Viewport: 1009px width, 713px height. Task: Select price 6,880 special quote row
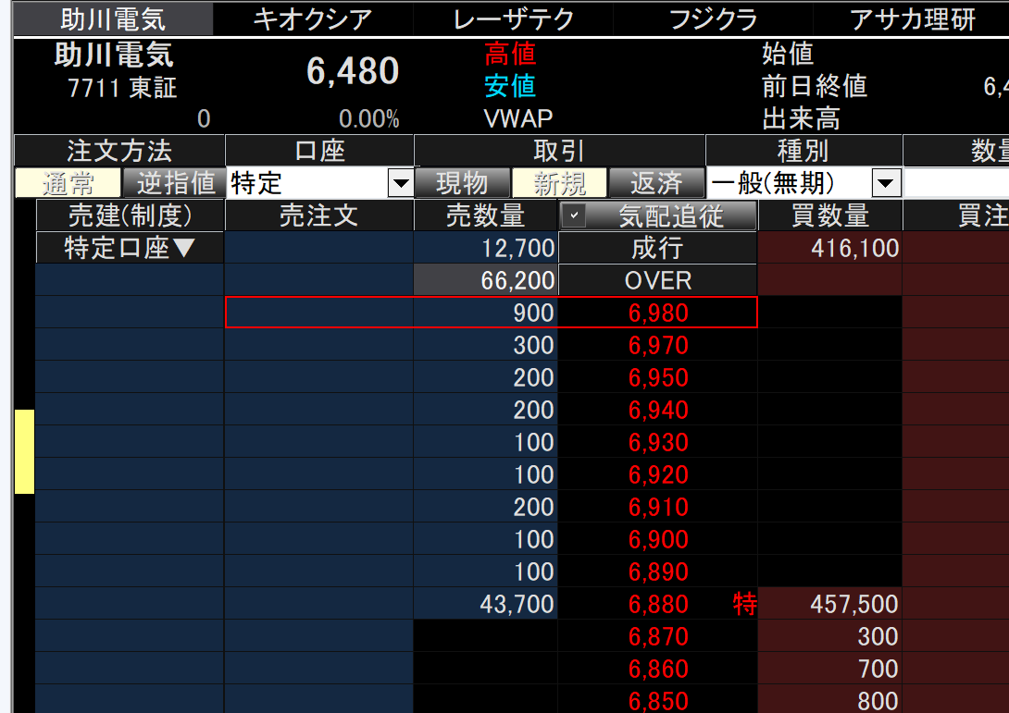tap(658, 605)
